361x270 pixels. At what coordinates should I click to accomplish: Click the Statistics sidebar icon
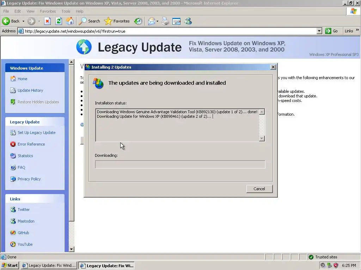click(x=13, y=156)
